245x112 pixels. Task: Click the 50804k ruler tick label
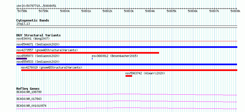150,11
